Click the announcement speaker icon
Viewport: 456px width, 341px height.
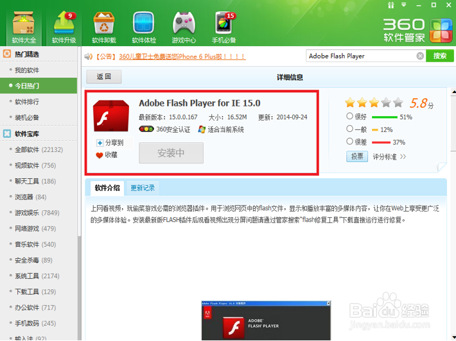(88, 56)
